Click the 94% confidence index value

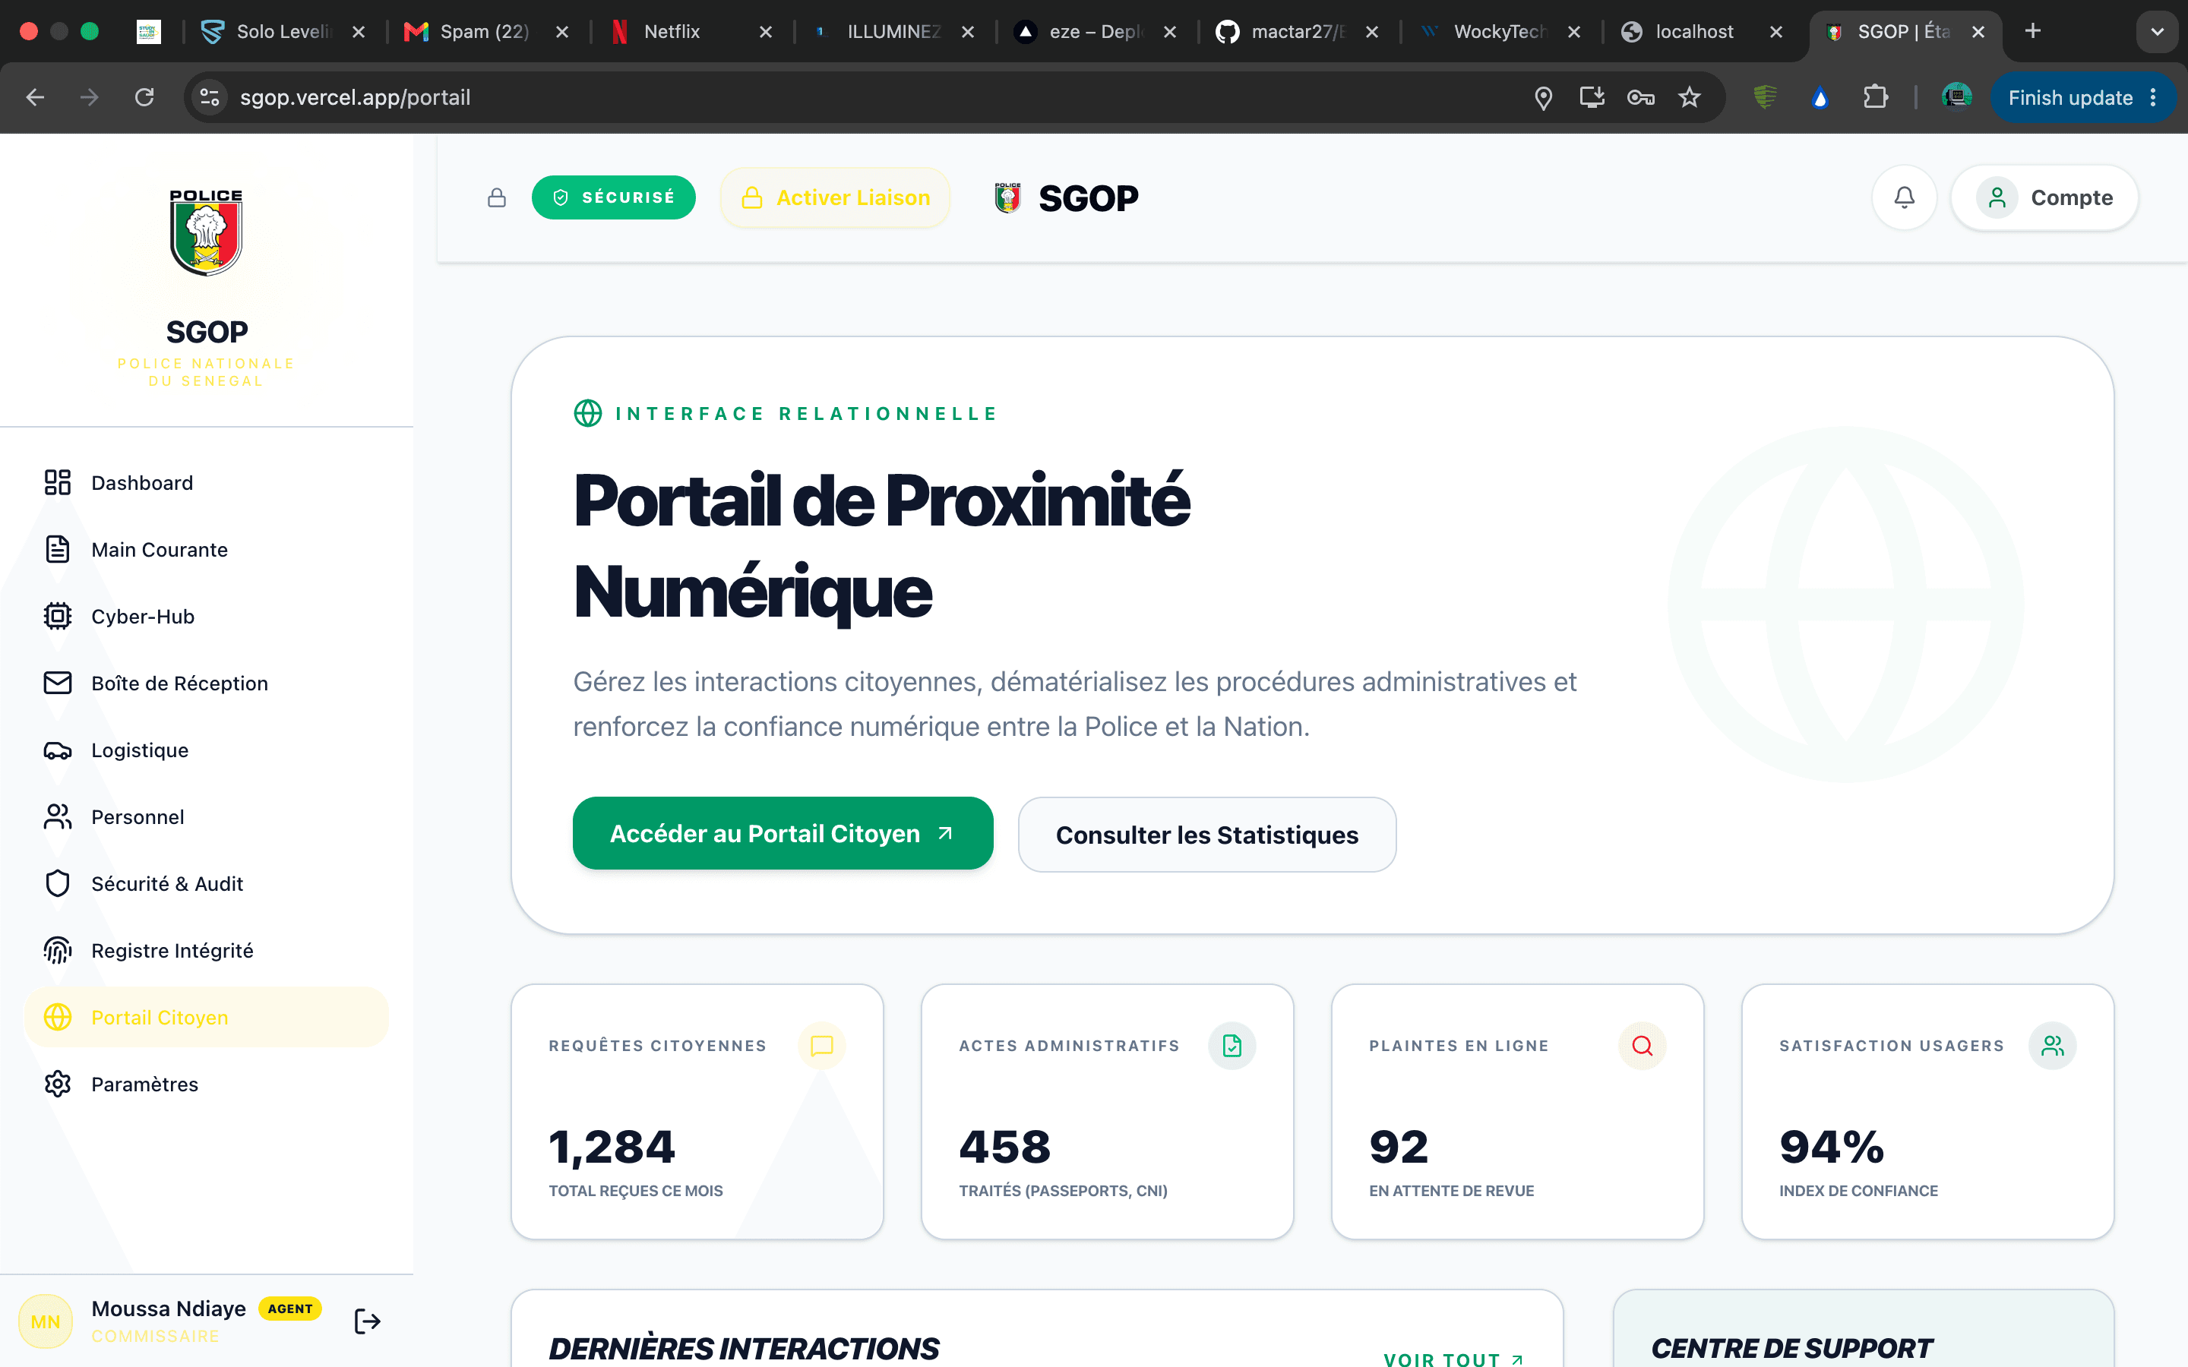(x=1832, y=1148)
